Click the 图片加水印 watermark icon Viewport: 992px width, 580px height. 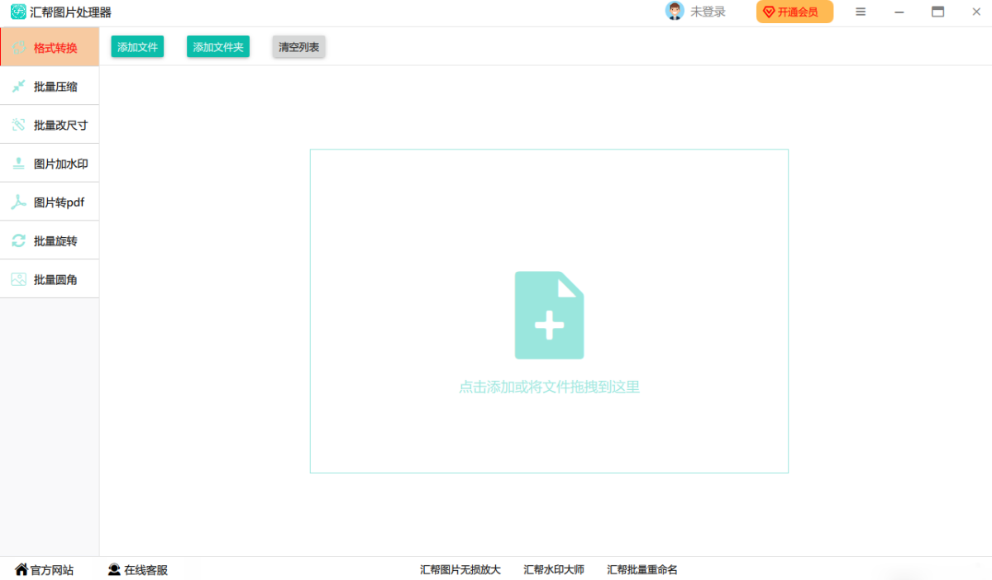pos(19,164)
